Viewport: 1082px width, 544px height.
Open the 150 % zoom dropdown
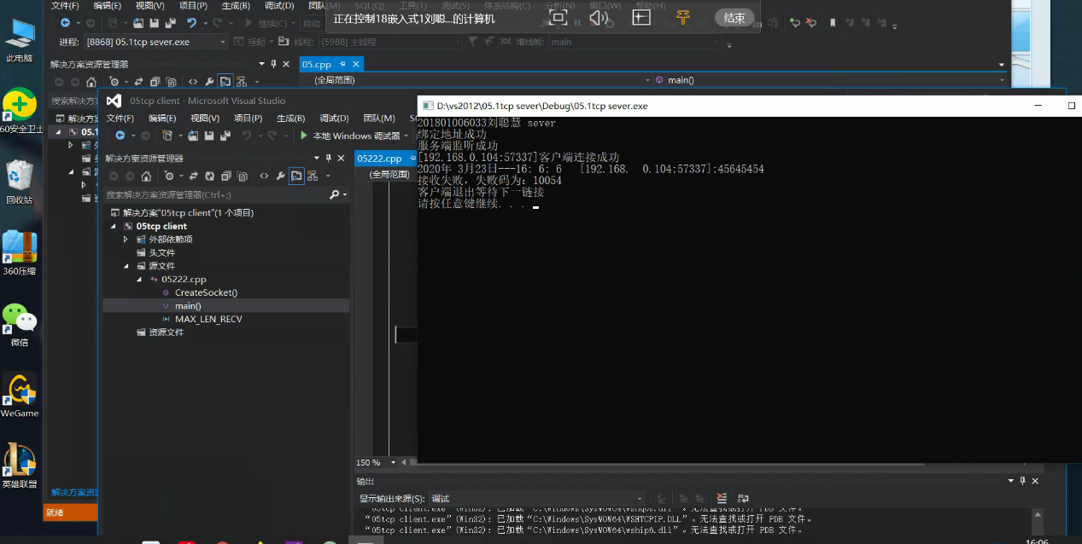(393, 462)
